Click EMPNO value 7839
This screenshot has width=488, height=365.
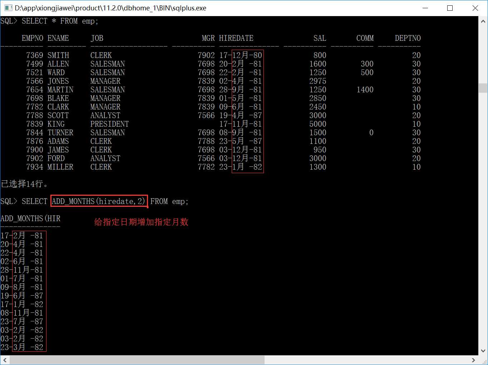[x=35, y=124]
